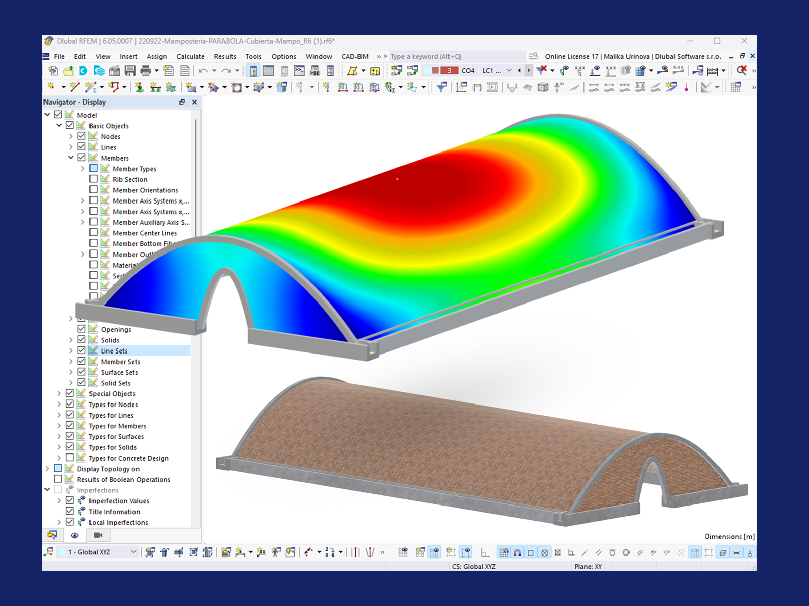Click the Undo arrow
809x606 pixels.
[203, 71]
